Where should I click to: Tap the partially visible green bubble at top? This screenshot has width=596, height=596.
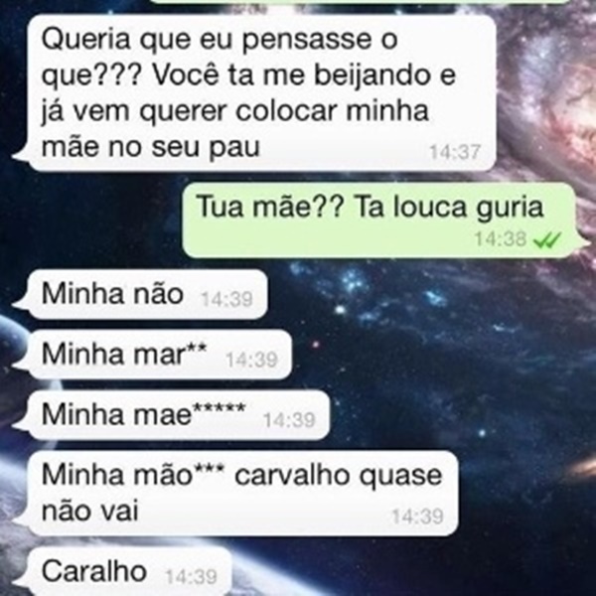coord(360,2)
